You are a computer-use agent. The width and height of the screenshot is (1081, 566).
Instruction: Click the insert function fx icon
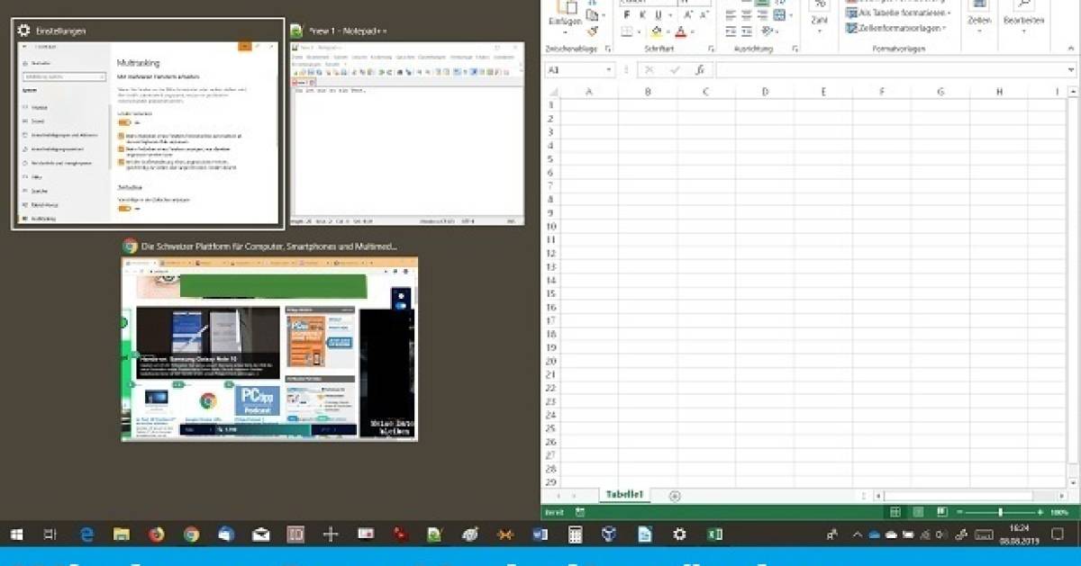[x=699, y=70]
